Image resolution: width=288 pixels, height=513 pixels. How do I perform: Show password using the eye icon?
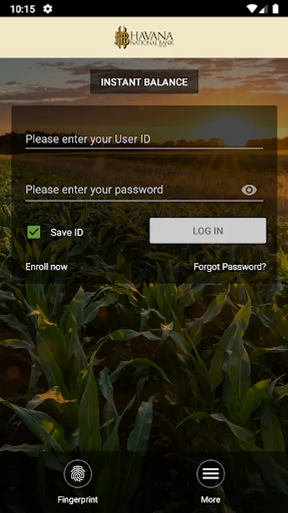coord(249,190)
